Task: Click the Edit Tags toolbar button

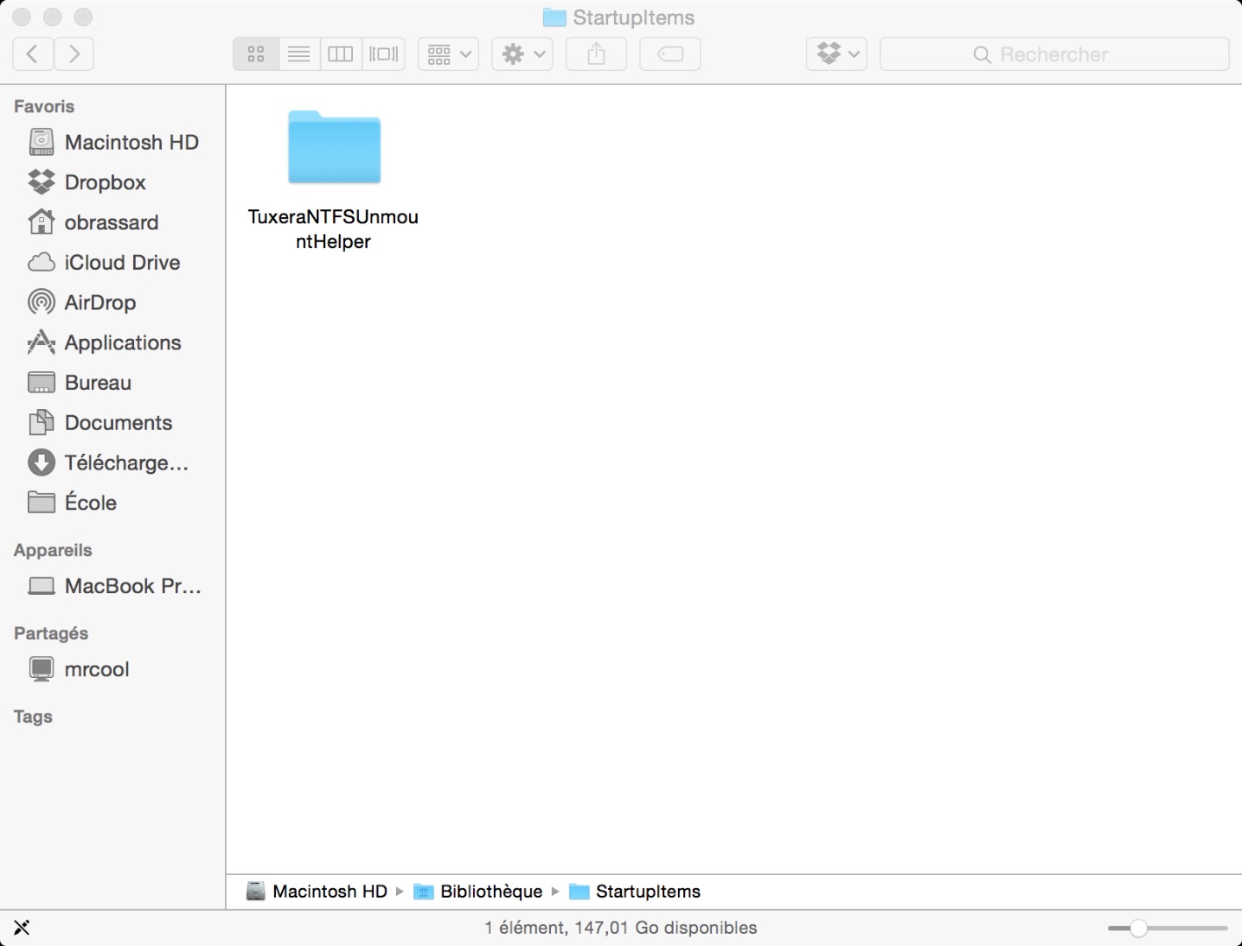Action: coord(670,54)
